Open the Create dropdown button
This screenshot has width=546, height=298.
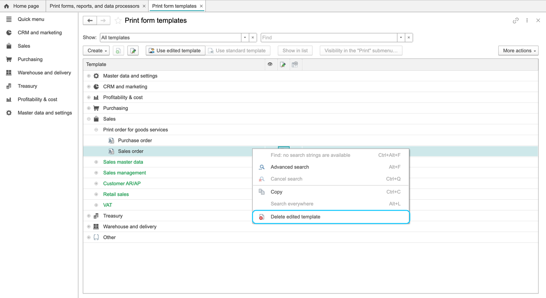[96, 51]
